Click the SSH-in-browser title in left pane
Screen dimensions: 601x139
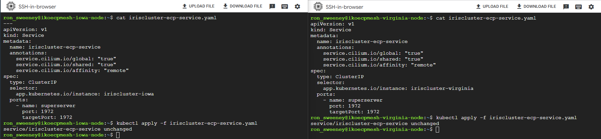tap(37, 7)
